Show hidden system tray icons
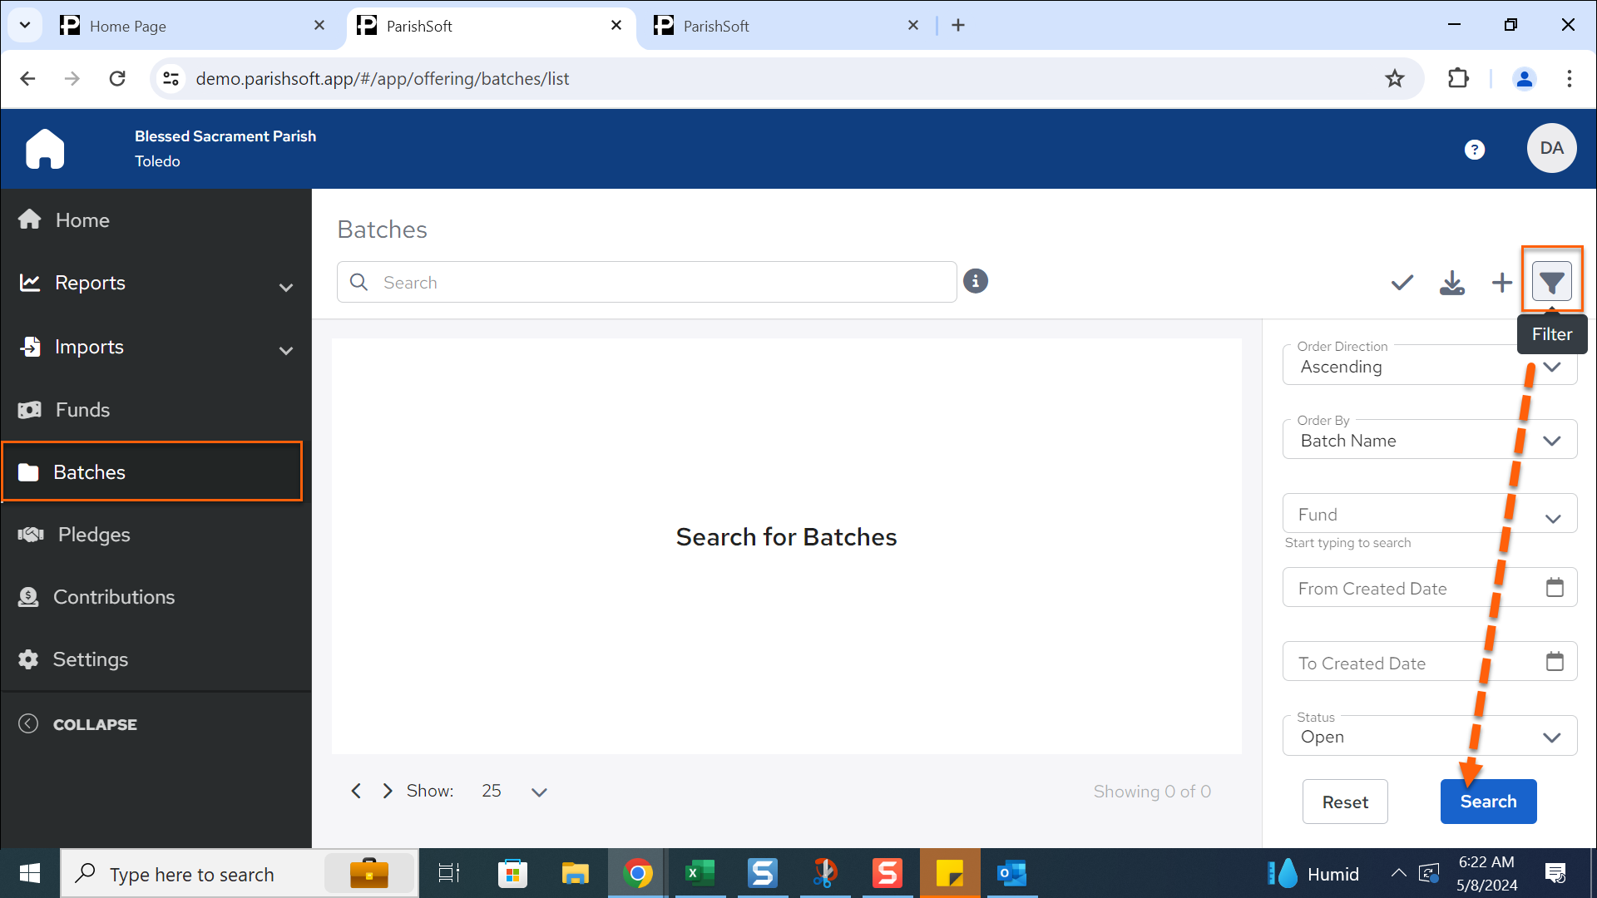The width and height of the screenshot is (1597, 898). [1398, 873]
